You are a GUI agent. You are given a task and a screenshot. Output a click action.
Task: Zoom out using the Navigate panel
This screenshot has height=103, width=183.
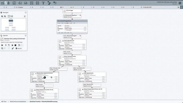(5, 16)
